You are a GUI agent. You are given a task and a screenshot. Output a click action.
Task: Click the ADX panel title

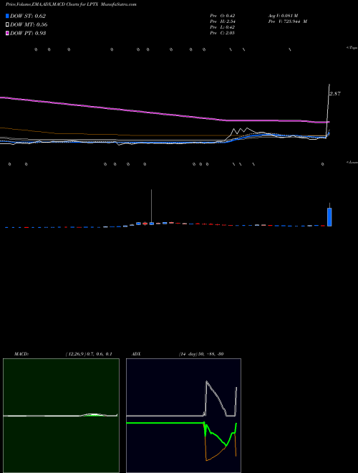point(136,354)
